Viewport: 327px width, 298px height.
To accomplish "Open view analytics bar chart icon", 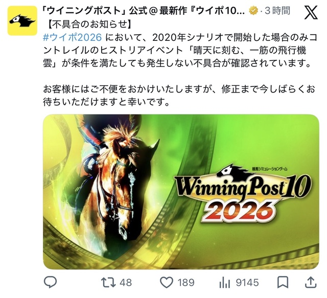I will (224, 283).
